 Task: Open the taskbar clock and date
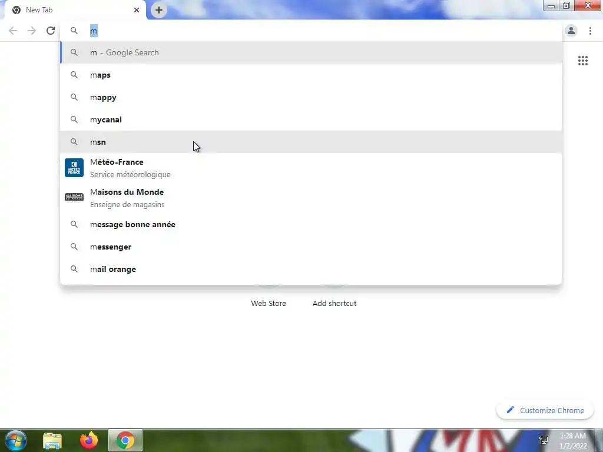(x=573, y=441)
